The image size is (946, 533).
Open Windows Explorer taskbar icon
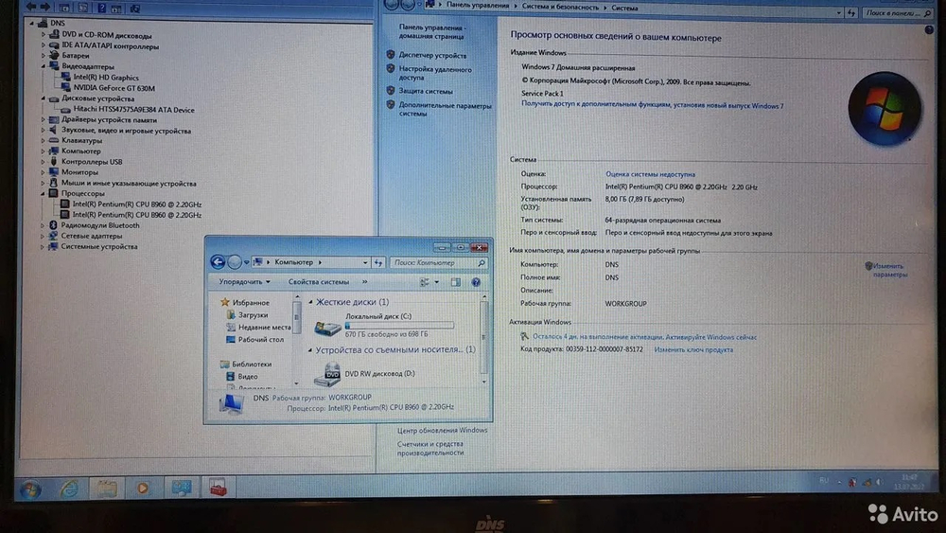coord(106,488)
